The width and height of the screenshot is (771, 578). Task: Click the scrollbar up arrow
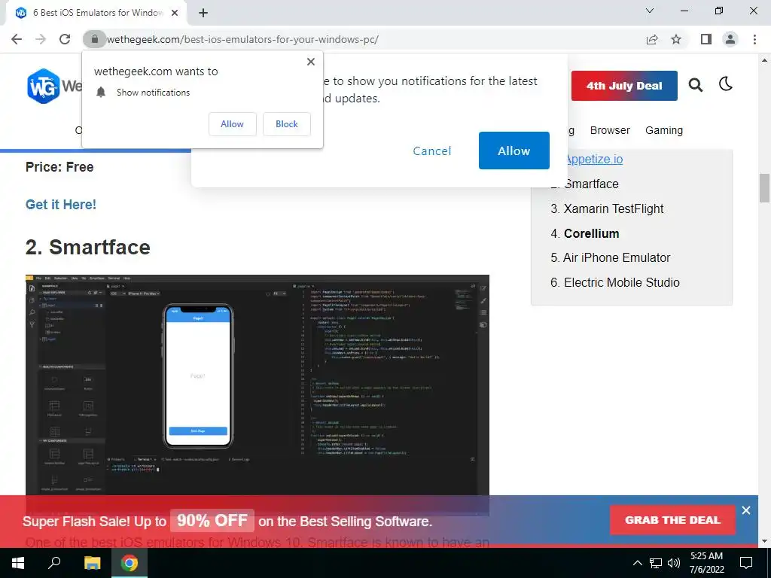click(764, 60)
